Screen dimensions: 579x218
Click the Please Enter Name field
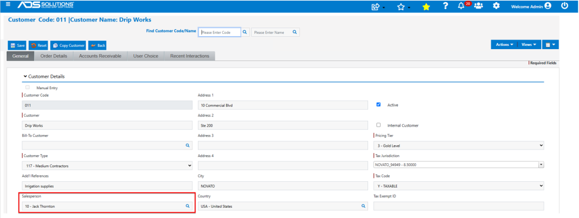pos(271,32)
